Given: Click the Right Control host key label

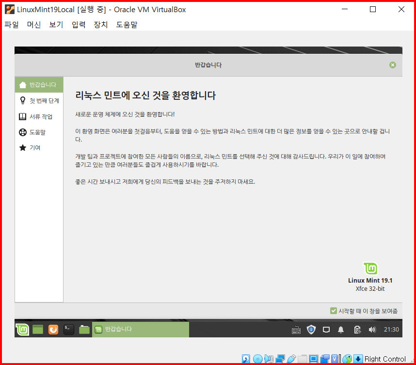Looking at the screenshot, I should click(384, 359).
